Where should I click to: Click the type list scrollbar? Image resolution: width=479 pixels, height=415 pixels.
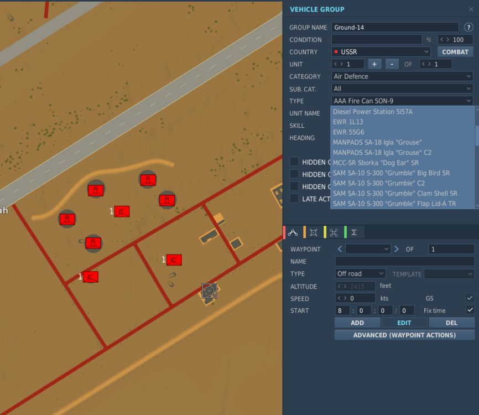(x=477, y=135)
